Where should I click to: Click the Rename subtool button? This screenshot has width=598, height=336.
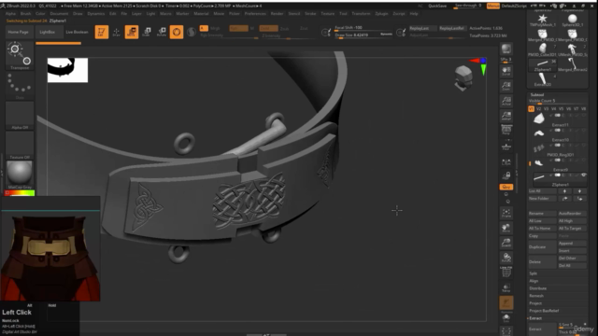(542, 214)
